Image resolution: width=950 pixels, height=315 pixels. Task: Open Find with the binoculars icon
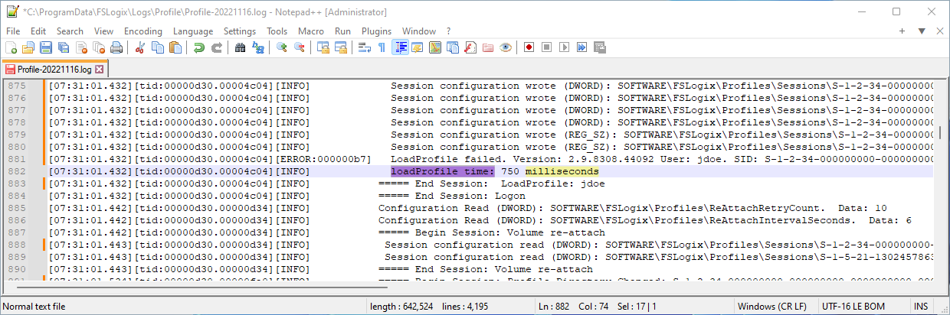click(240, 47)
